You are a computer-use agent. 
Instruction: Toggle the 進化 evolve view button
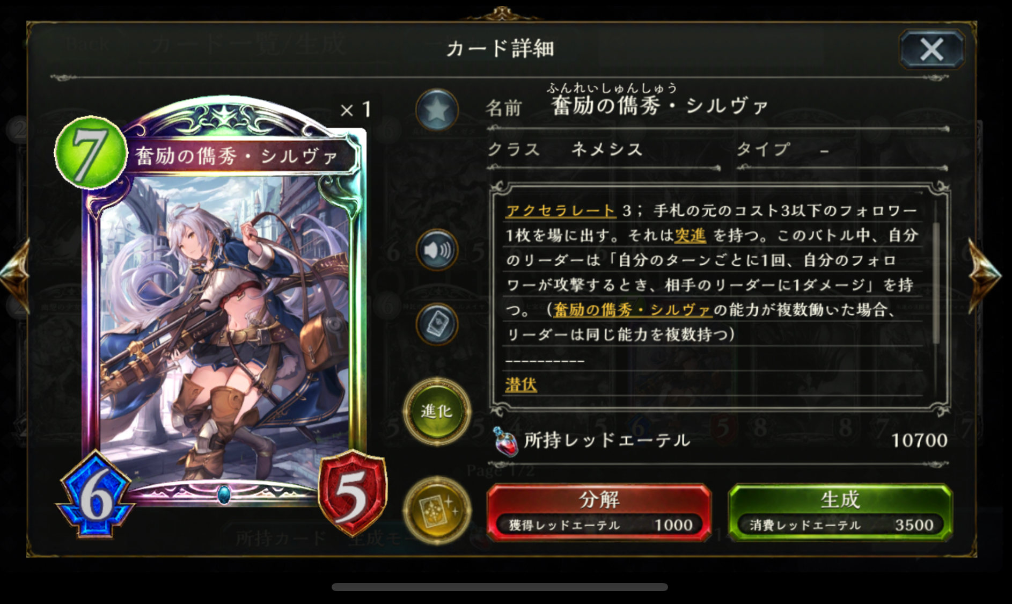tap(437, 412)
